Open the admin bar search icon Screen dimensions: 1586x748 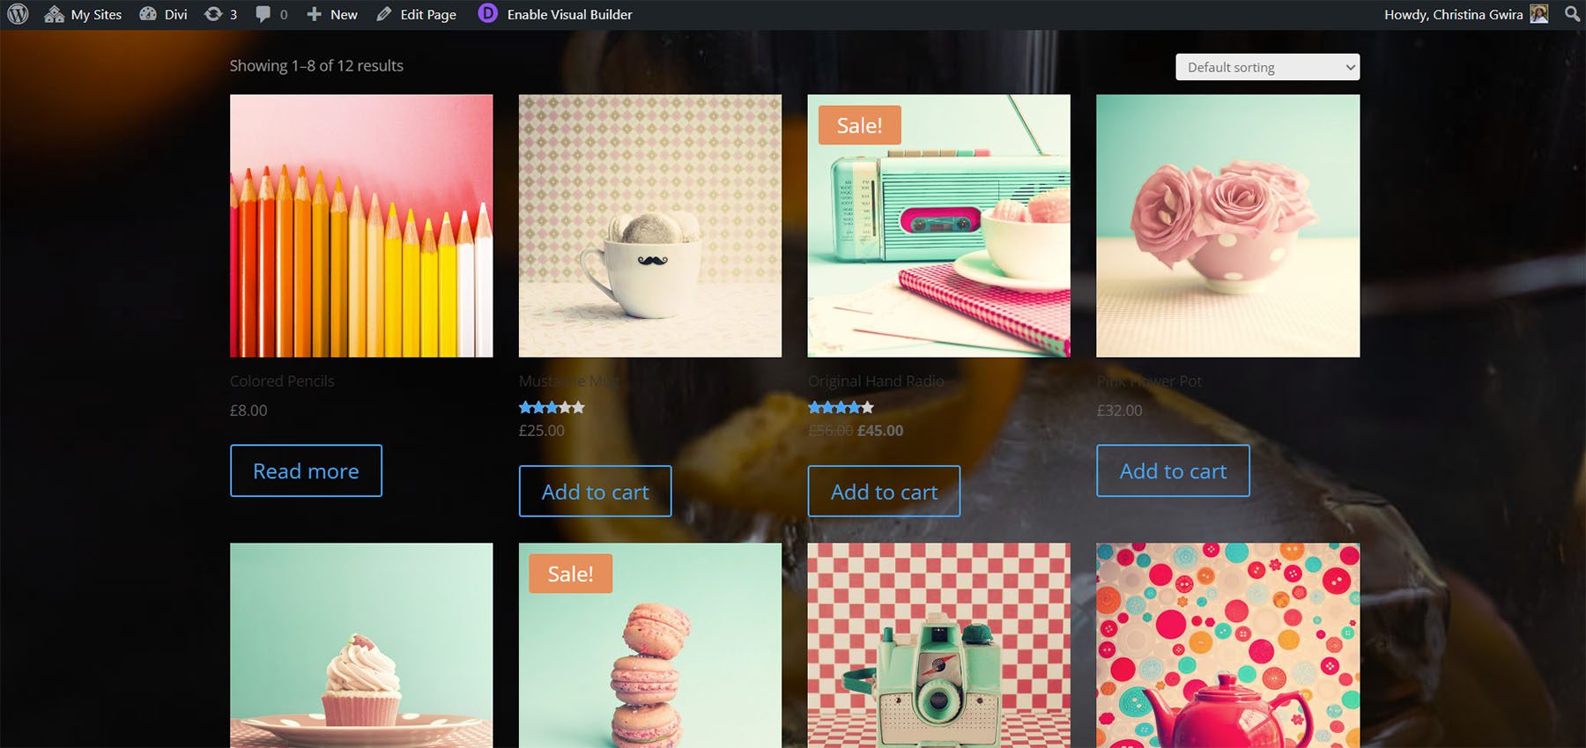click(x=1572, y=14)
